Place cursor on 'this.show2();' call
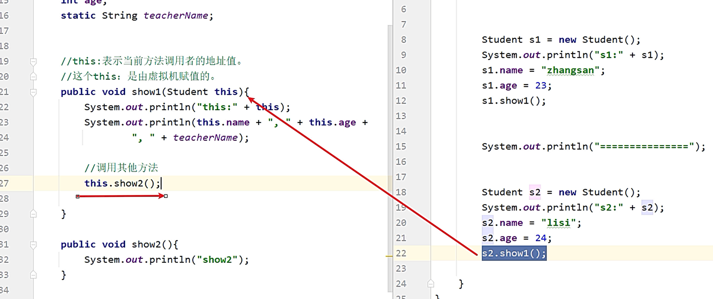The image size is (713, 299). [122, 183]
